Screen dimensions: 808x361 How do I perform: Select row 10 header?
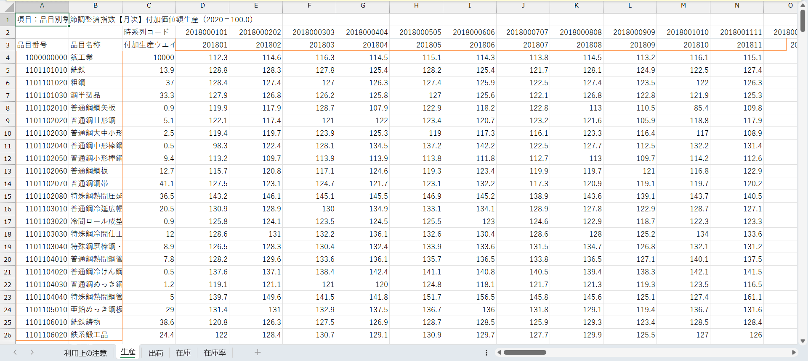pyautogui.click(x=8, y=133)
